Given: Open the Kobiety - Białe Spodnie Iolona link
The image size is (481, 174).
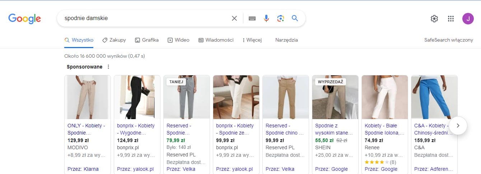Looking at the screenshot, I should coord(384,129).
